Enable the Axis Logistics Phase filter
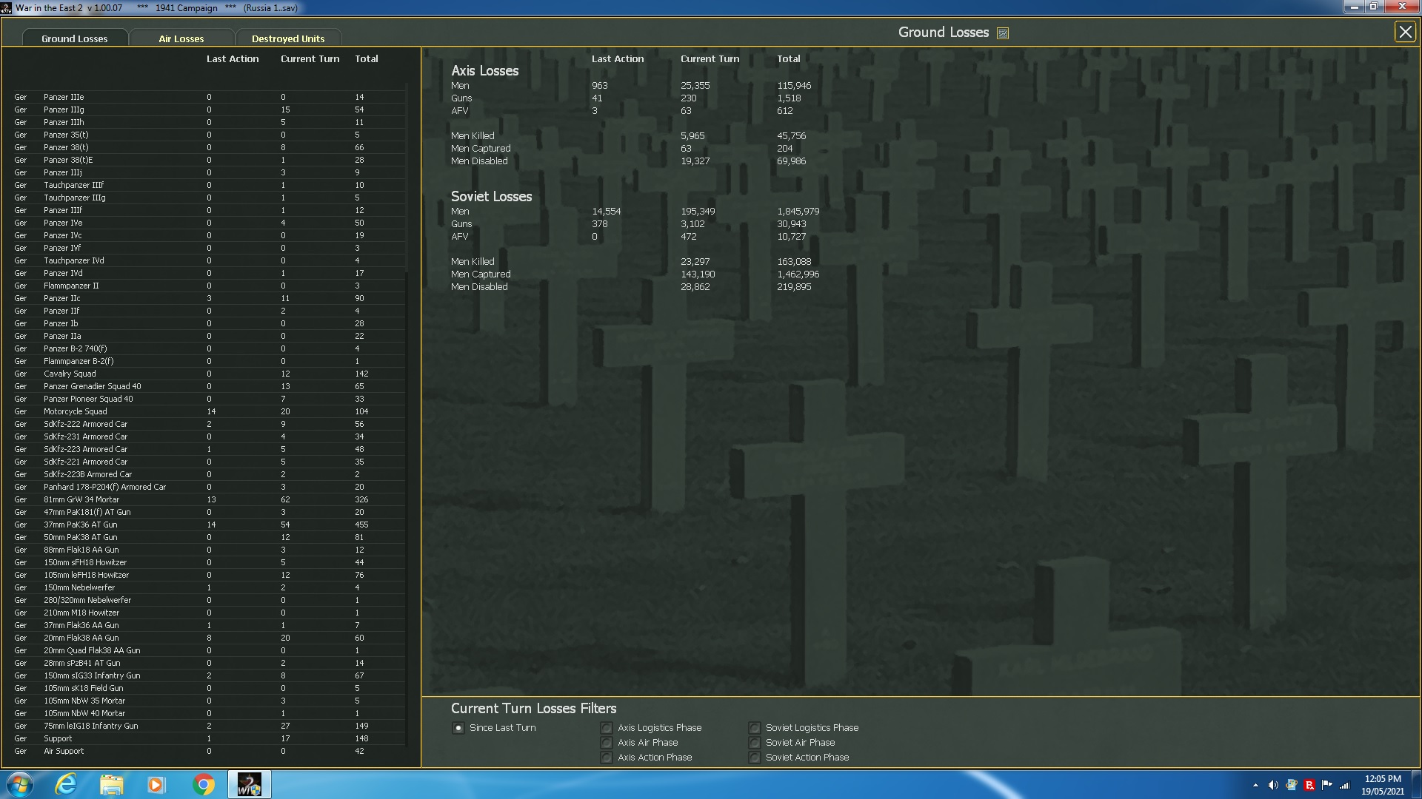Viewport: 1422px width, 799px height. click(x=607, y=728)
